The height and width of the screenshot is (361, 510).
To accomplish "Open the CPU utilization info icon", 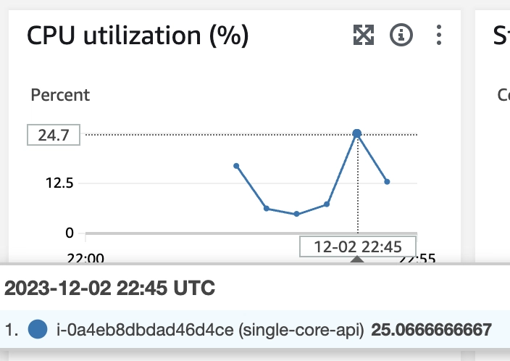I will [x=401, y=34].
